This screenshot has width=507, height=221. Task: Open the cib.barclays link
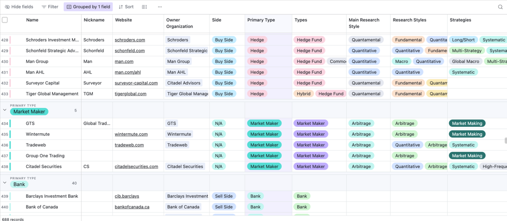tap(127, 196)
